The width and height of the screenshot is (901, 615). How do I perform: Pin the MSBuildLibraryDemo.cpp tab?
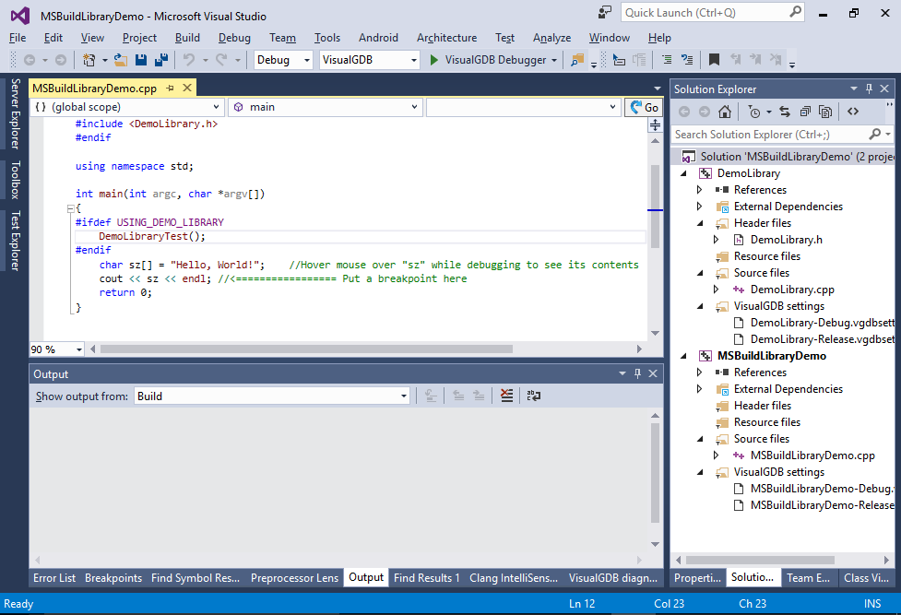(x=170, y=88)
